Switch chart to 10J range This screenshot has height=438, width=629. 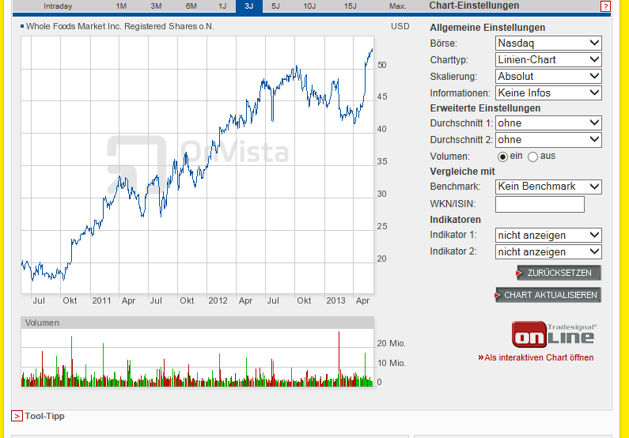[309, 6]
